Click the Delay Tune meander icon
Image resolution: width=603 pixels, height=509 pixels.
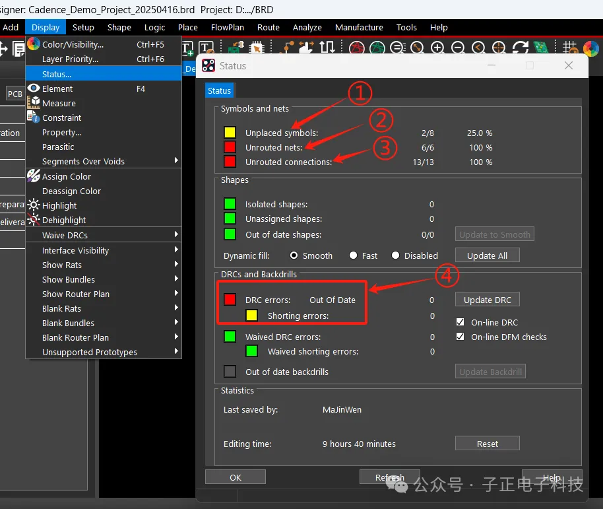[327, 48]
